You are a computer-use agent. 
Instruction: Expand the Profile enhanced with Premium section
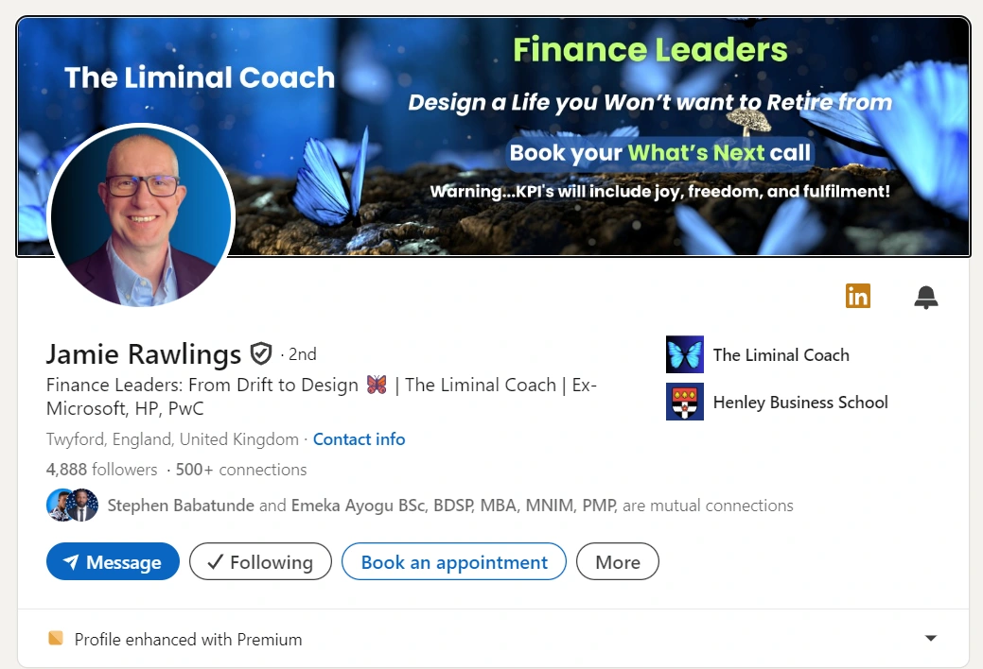[x=931, y=639]
